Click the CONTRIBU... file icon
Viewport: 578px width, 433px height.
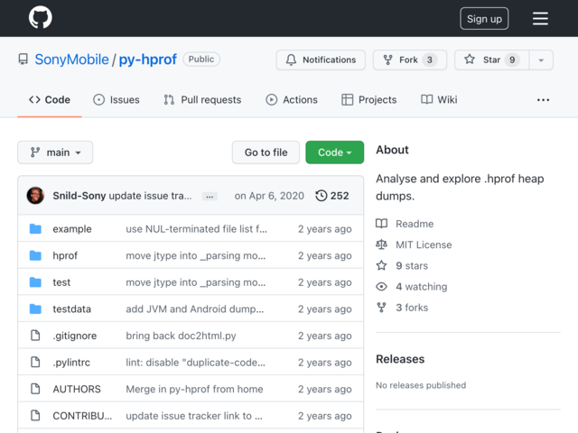coord(35,415)
